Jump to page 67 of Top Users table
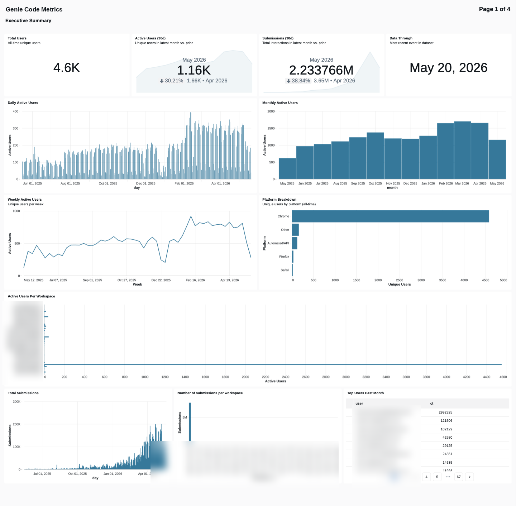This screenshot has height=506, width=516. click(459, 477)
